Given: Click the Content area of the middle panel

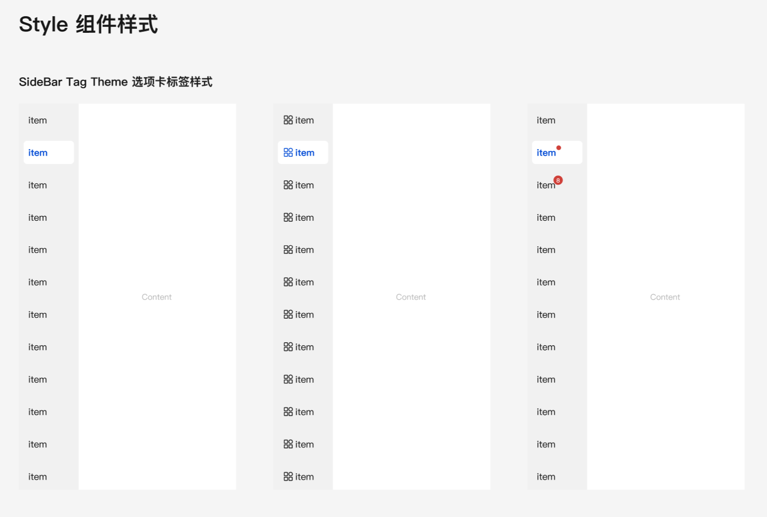Looking at the screenshot, I should [x=411, y=297].
